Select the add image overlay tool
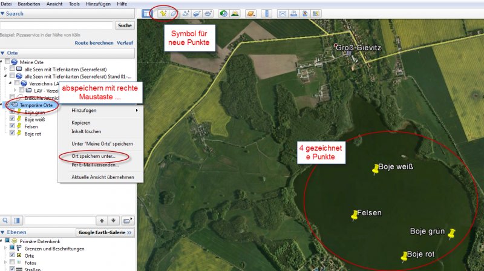Screen dimensions: 484x271 click(197, 13)
